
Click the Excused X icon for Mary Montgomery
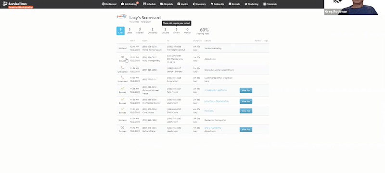point(122,57)
